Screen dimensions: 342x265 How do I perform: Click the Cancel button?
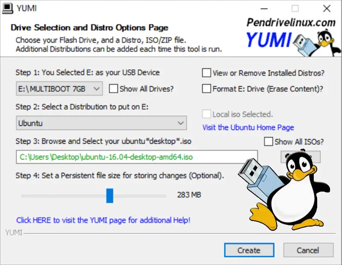[x=308, y=250]
